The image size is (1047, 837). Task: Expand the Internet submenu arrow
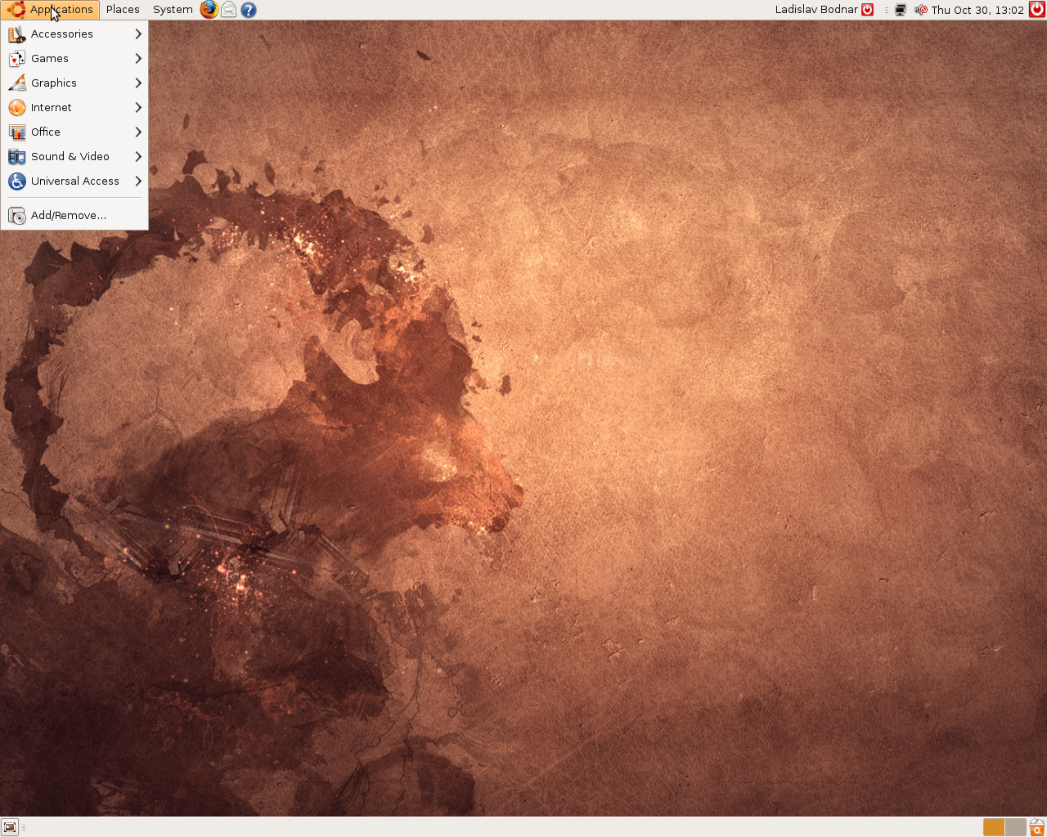click(x=138, y=108)
